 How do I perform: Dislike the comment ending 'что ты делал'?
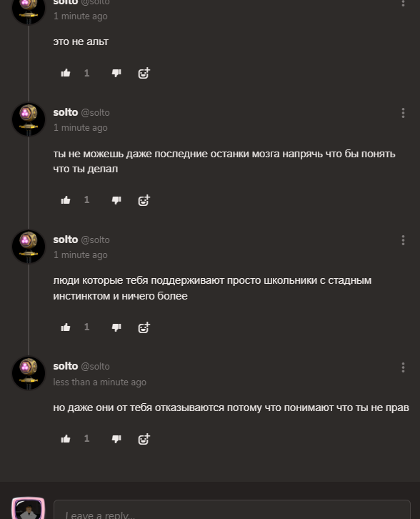point(116,200)
